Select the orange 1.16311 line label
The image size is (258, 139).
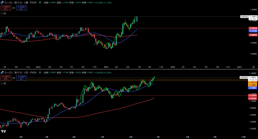point(252,82)
